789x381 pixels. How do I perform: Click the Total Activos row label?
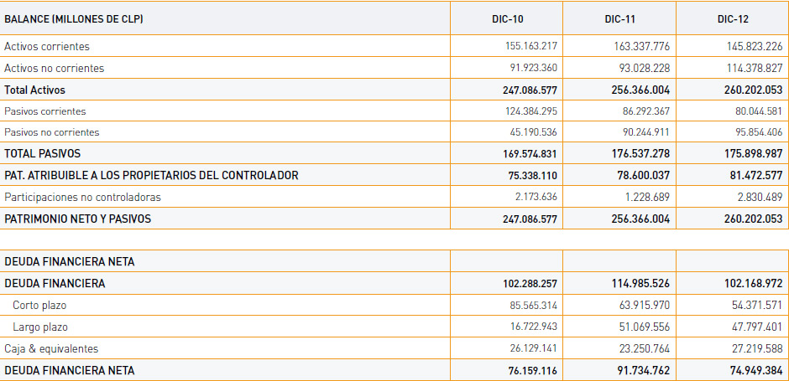tap(34, 90)
